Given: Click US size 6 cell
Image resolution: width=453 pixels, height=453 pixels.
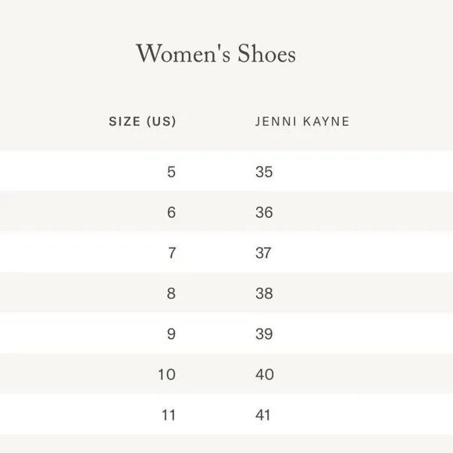Looking at the screenshot, I should (x=171, y=212).
